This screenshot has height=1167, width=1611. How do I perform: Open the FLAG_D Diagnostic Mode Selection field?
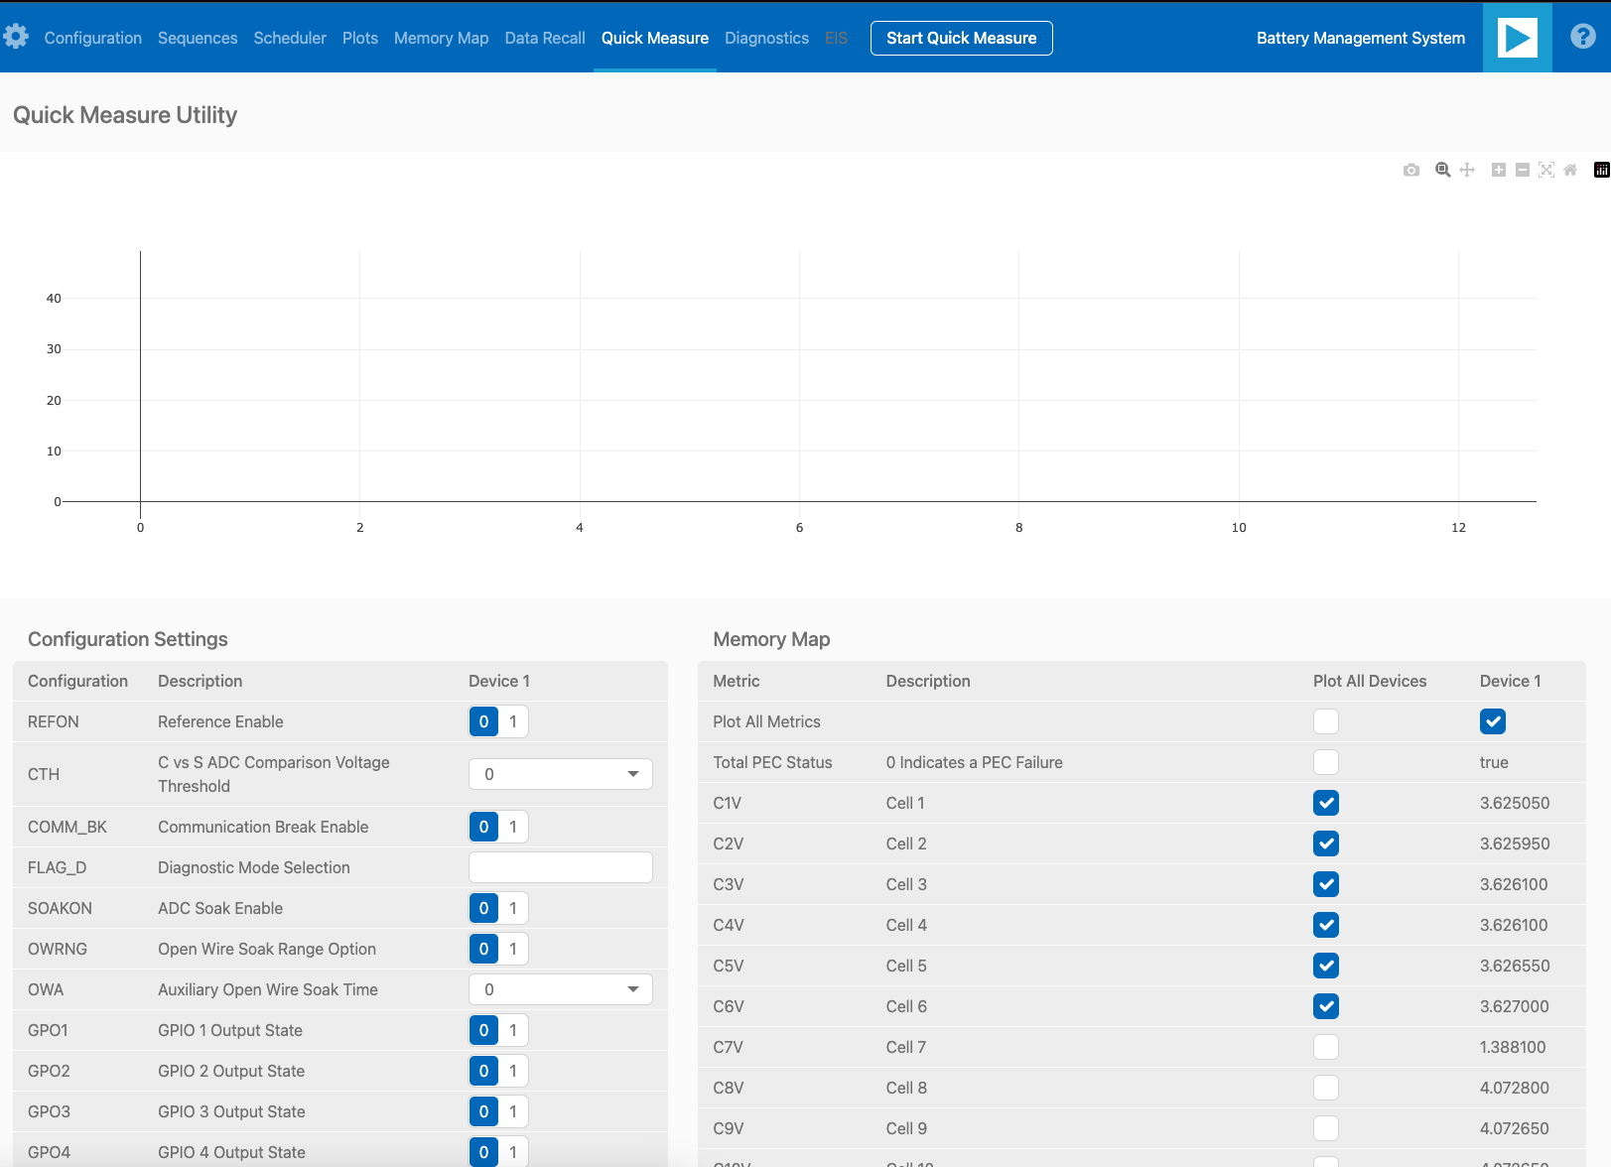tap(560, 866)
